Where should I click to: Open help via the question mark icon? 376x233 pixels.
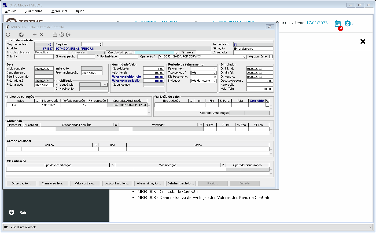tap(62, 35)
